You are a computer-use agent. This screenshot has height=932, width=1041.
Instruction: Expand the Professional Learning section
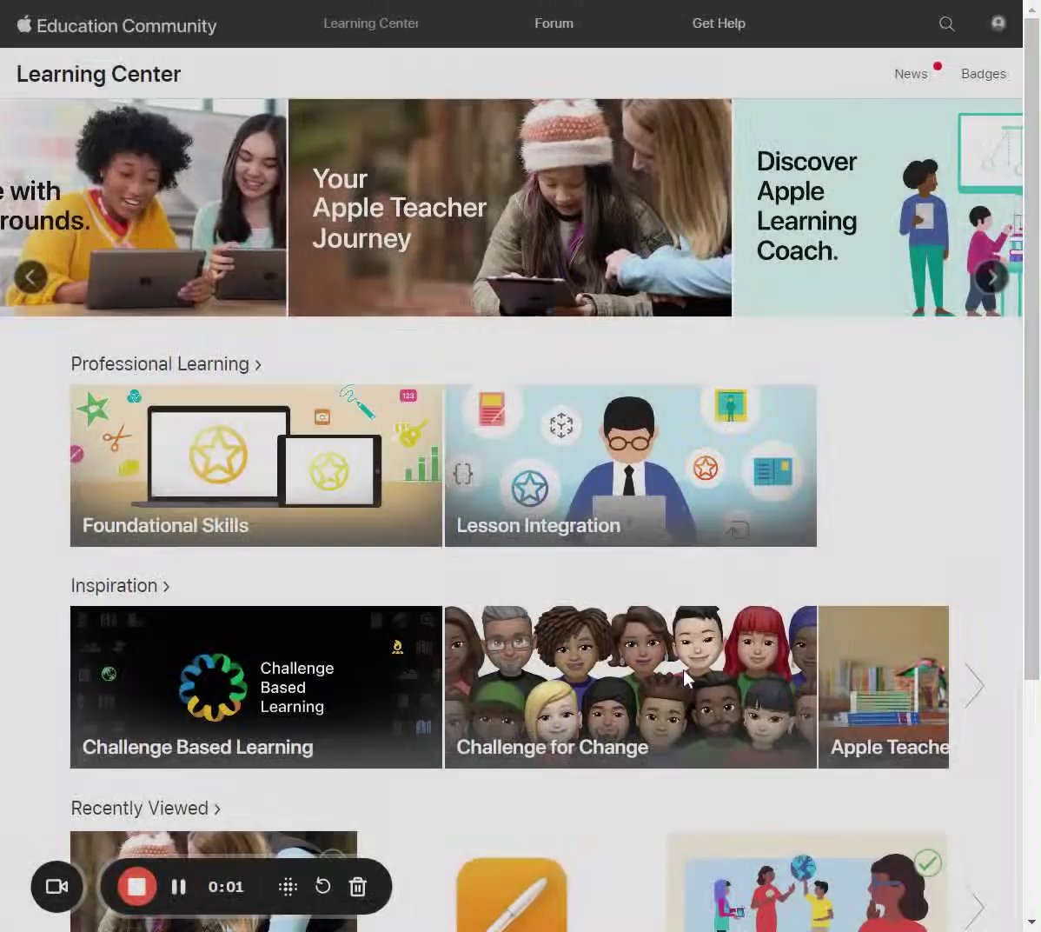[166, 364]
